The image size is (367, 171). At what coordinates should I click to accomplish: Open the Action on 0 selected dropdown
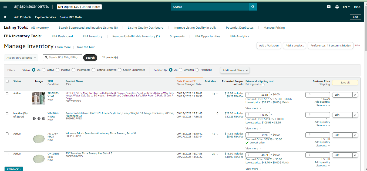21,58
